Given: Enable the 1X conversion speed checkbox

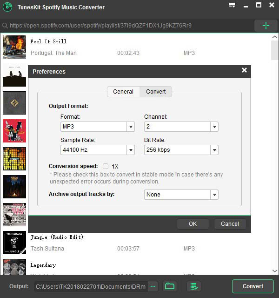Looking at the screenshot, I should coord(106,166).
